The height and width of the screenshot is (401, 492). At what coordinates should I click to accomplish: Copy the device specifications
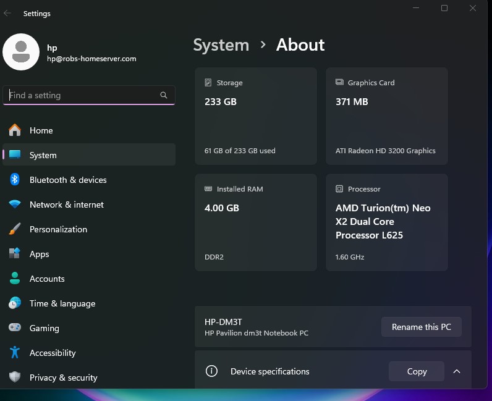tap(417, 371)
